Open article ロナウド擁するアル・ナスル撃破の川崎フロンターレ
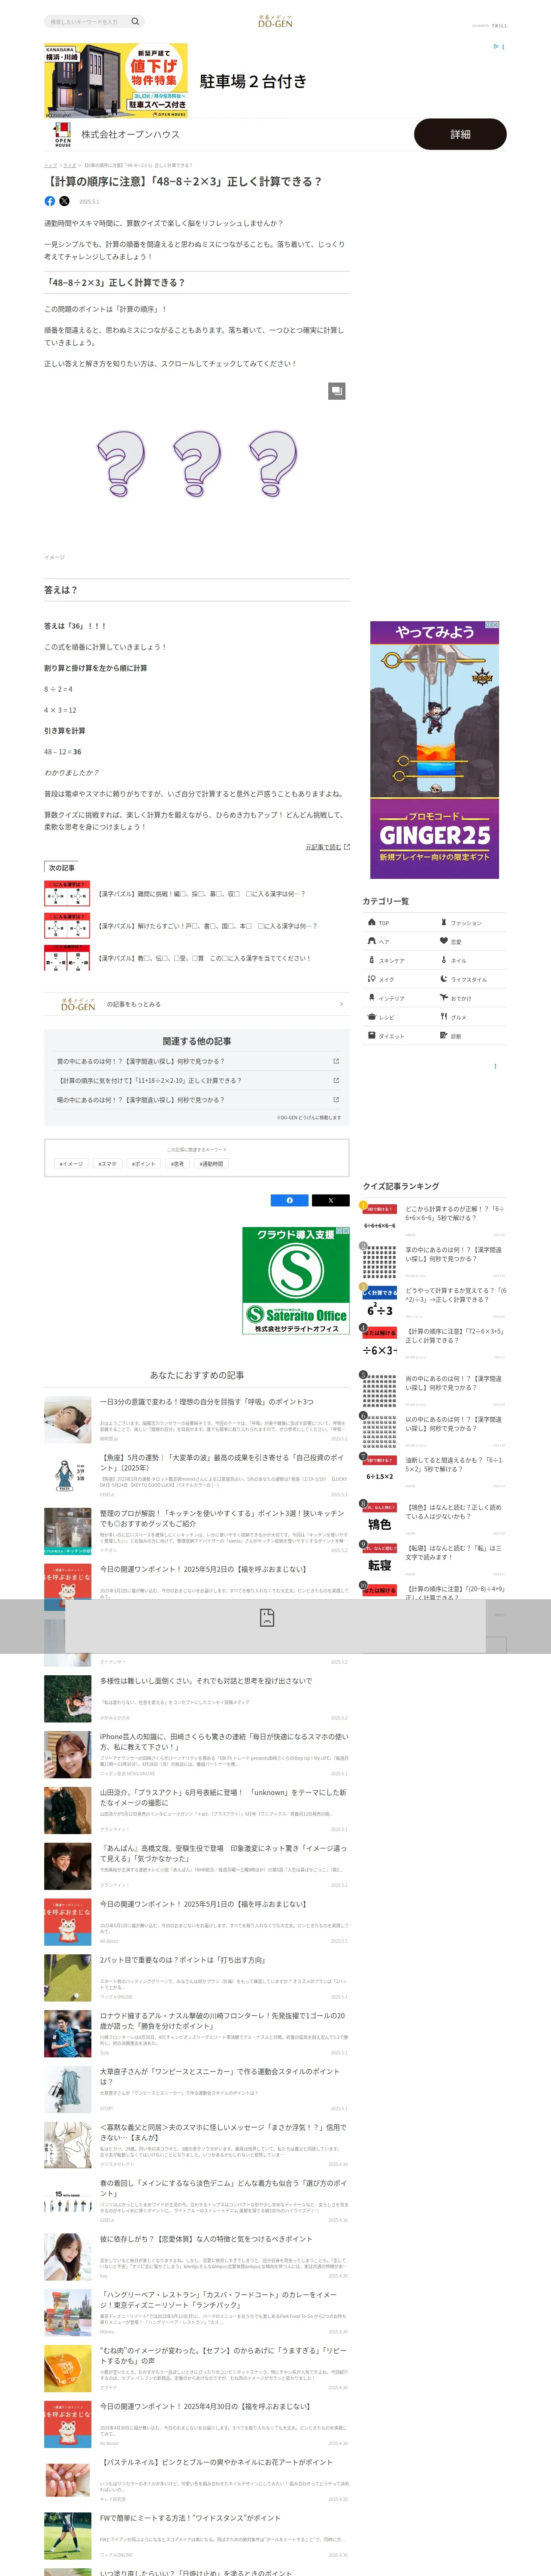 [197, 2034]
